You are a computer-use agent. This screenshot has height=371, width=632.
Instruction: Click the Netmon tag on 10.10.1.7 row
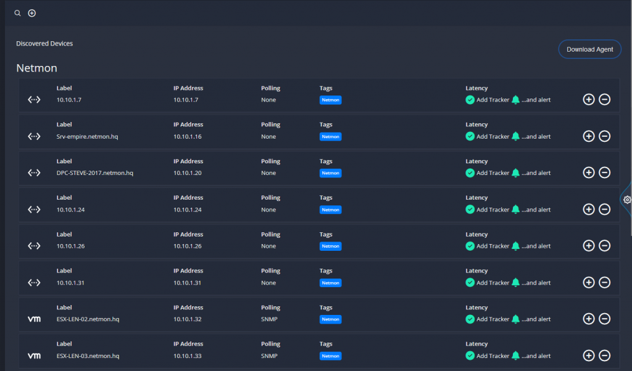click(331, 100)
